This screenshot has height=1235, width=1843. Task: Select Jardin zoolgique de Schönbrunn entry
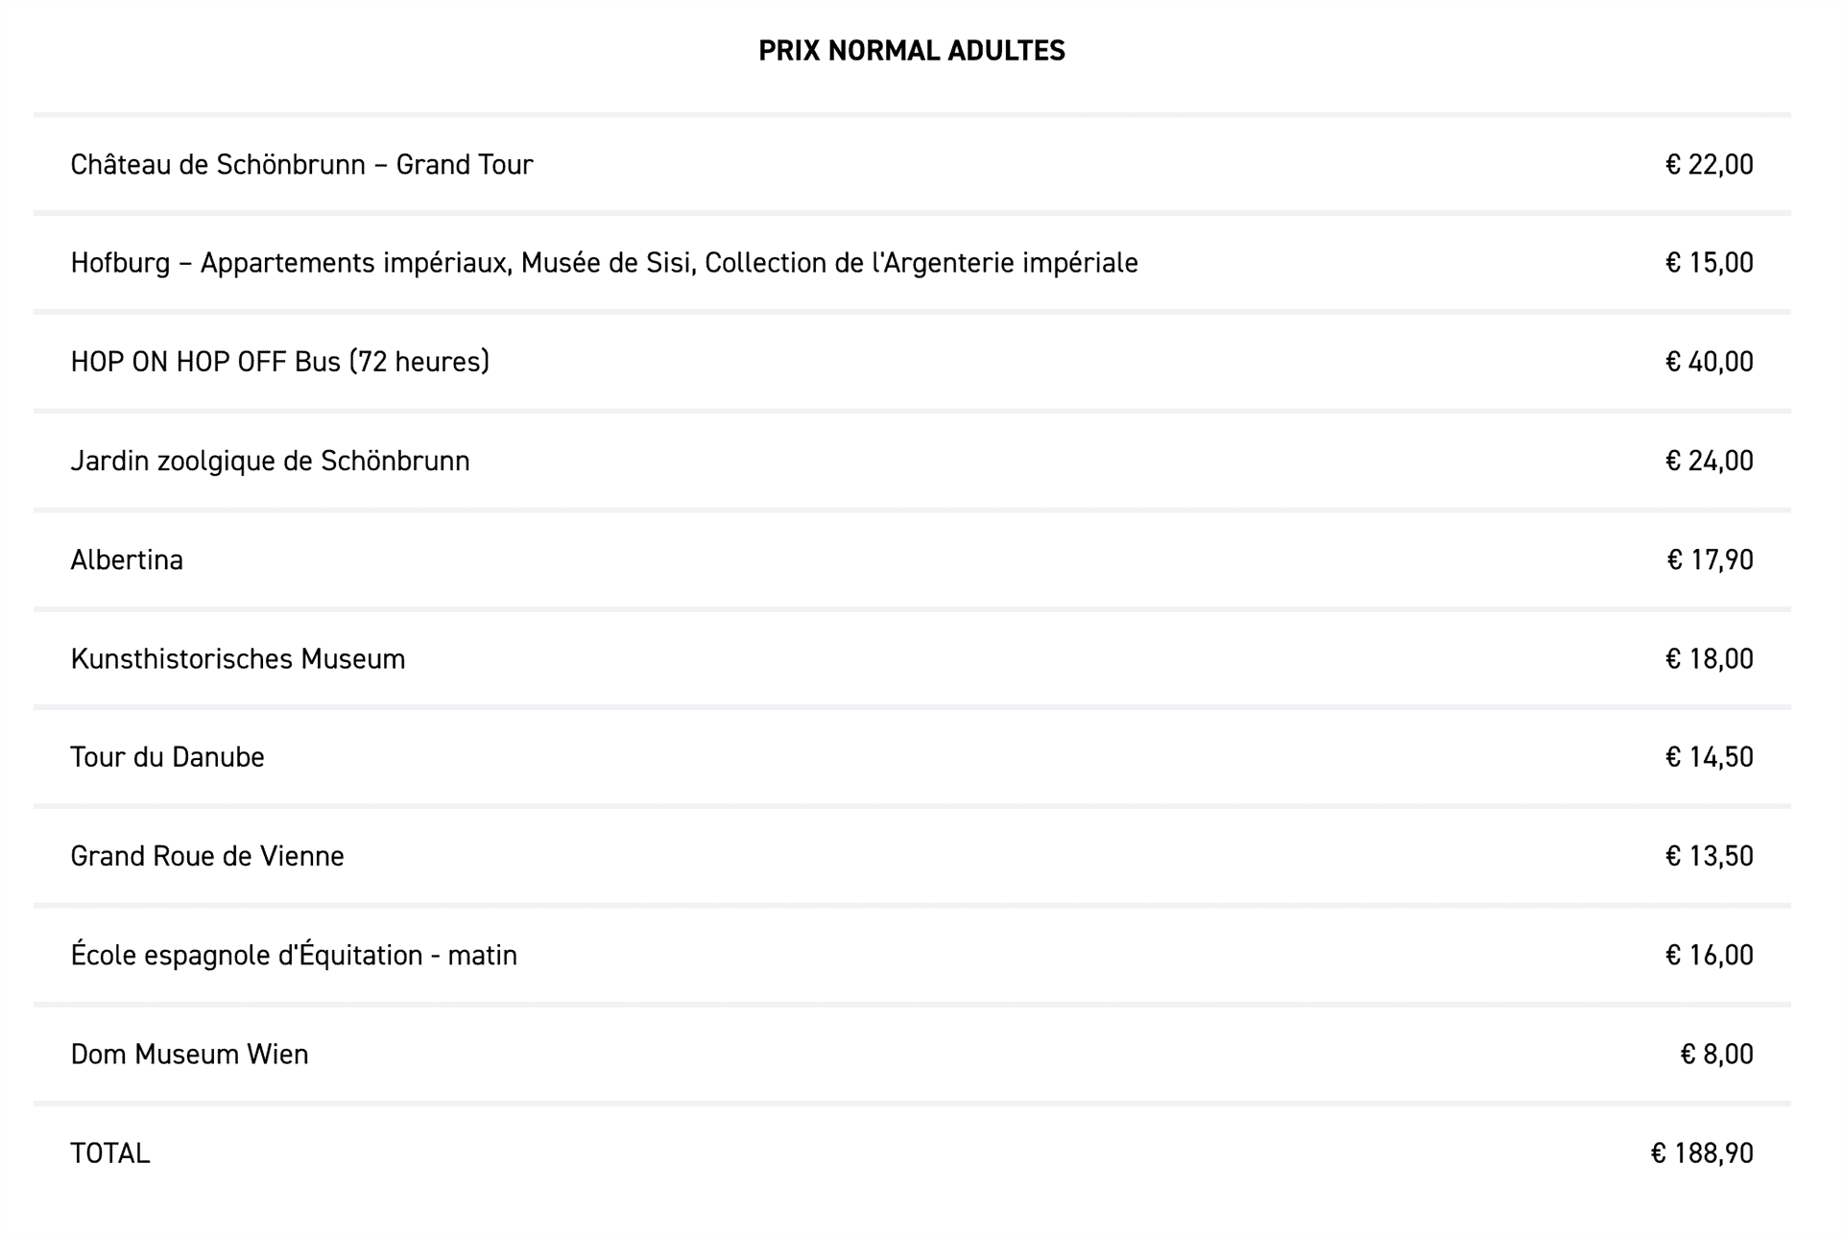pos(270,462)
